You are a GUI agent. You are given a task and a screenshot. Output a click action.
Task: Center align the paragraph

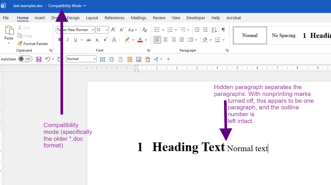165,40
